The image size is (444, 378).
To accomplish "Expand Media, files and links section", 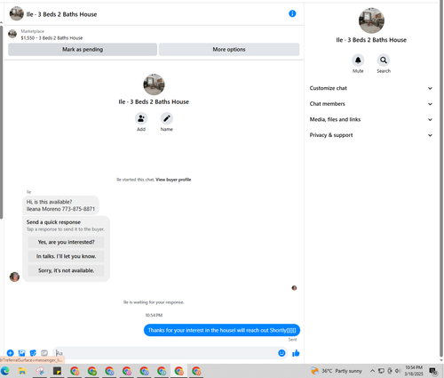I will pos(370,119).
